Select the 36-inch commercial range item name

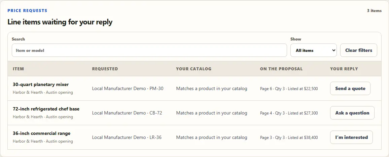pos(42,133)
